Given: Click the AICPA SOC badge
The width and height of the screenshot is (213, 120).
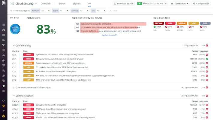Looking at the screenshot, I should tap(15, 29).
